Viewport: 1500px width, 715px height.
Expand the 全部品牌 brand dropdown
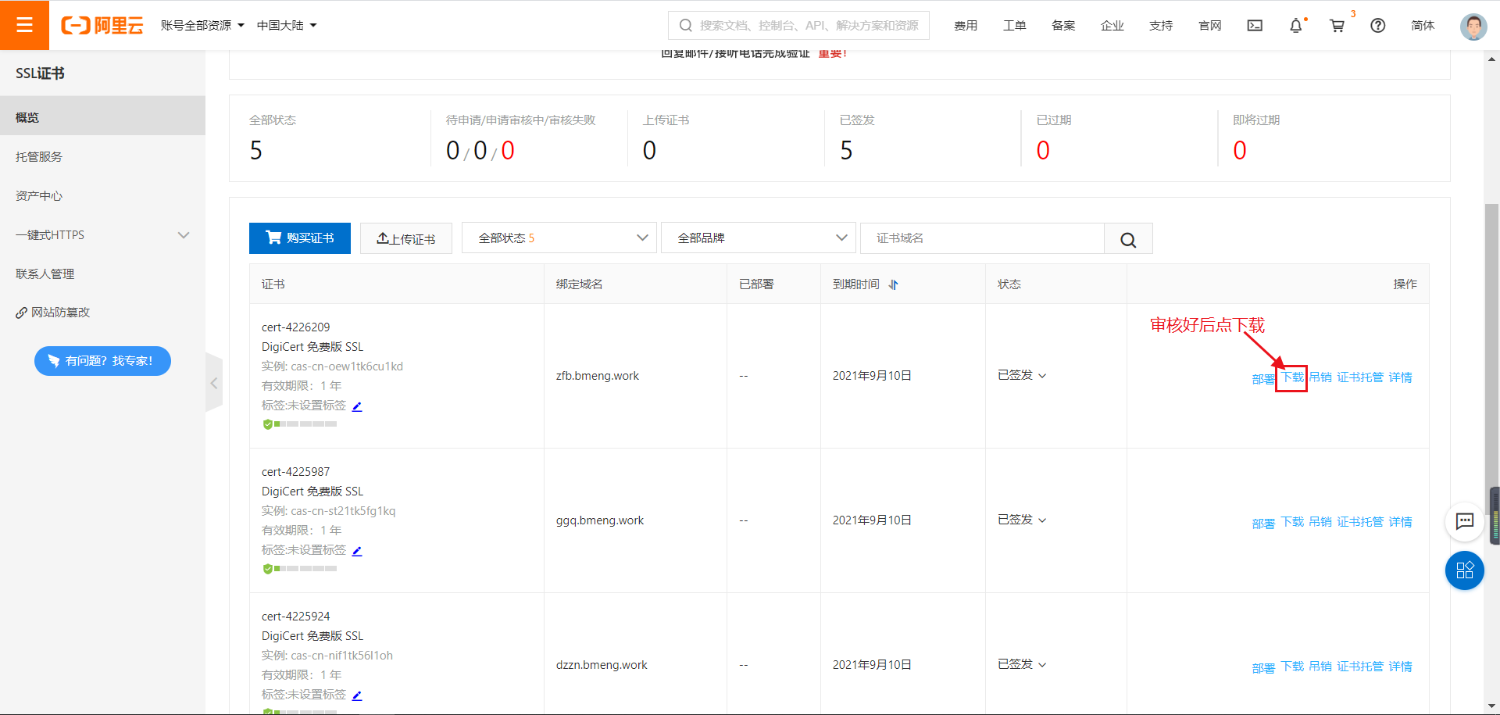point(758,238)
